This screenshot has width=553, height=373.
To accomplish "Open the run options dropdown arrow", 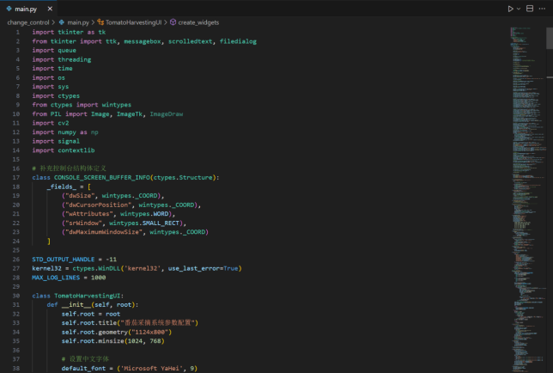I will click(x=519, y=9).
